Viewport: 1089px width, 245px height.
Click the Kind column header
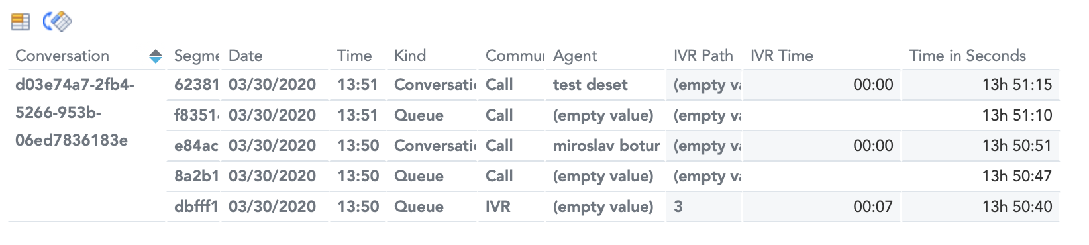pos(410,56)
